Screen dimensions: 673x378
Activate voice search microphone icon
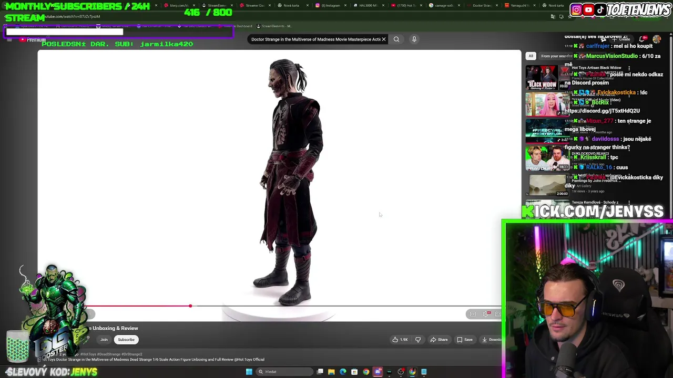click(414, 39)
